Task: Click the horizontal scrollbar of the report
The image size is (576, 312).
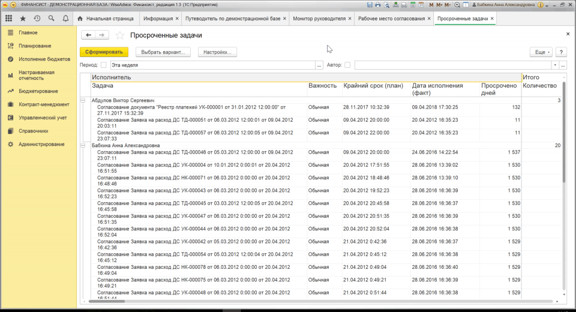Action: tap(107, 301)
